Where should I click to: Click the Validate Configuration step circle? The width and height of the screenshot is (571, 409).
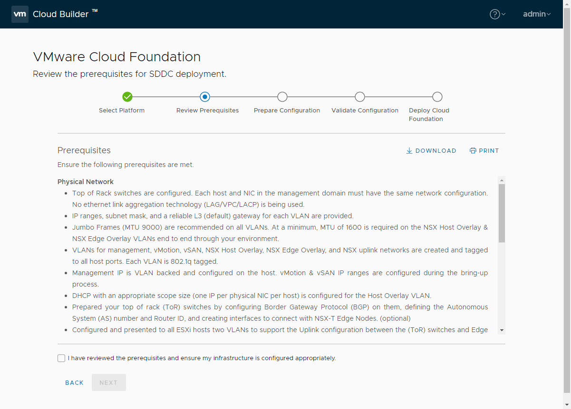point(360,97)
